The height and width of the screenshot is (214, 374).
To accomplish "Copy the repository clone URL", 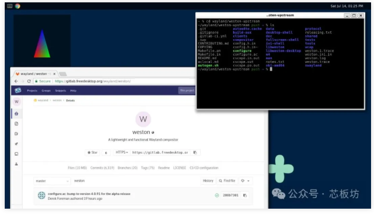I will [195, 152].
